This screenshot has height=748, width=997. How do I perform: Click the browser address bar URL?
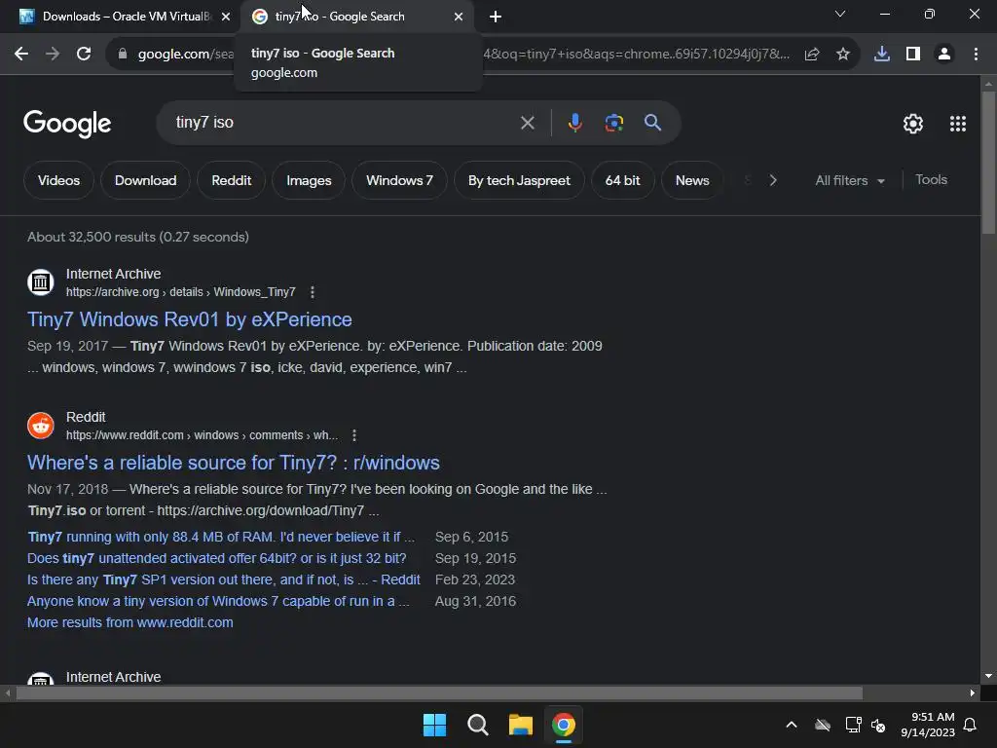point(483,55)
